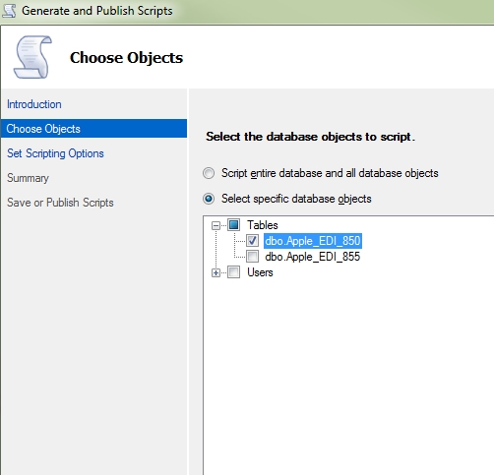
Task: Select the dbo.Apple_EDI_855 row label
Action: (313, 257)
